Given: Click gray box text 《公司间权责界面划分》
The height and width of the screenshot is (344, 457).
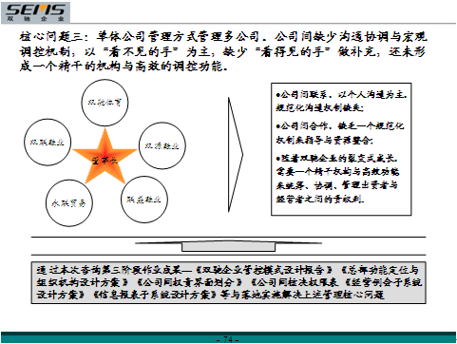Looking at the screenshot, I should click(190, 282).
